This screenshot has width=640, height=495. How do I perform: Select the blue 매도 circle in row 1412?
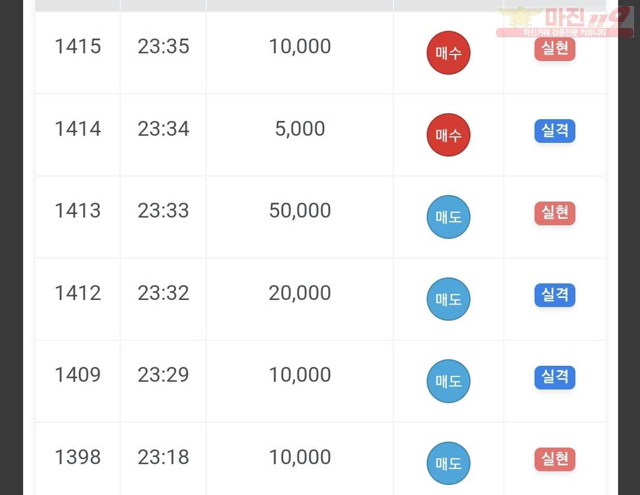[448, 299]
